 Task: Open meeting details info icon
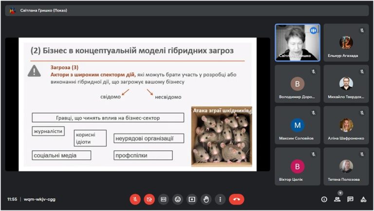coord(324,199)
